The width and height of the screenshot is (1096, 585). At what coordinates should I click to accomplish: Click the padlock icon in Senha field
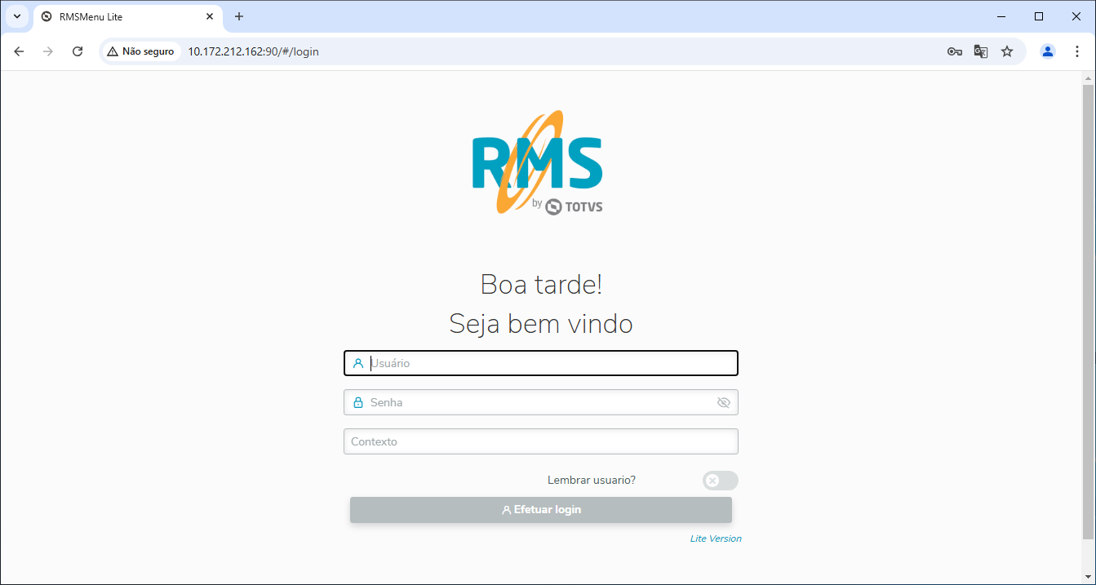pyautogui.click(x=358, y=402)
